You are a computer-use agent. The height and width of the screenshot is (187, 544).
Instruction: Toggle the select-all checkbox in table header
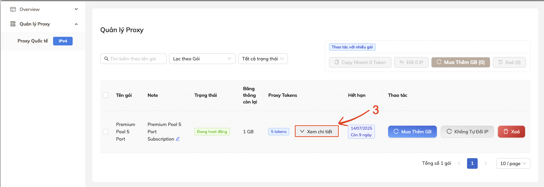tap(105, 95)
